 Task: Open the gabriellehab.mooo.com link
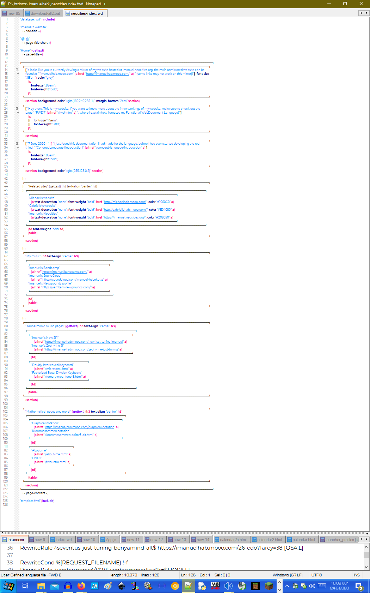click(125, 210)
